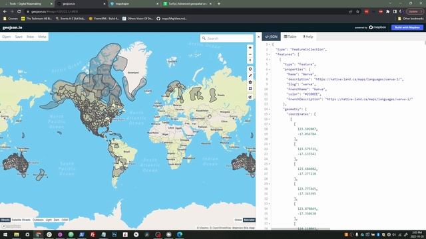Switch to Mercator projection
The image size is (426, 239).
(x=249, y=220)
